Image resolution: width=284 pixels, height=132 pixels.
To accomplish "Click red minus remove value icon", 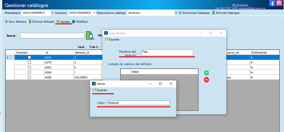I will coord(206,80).
